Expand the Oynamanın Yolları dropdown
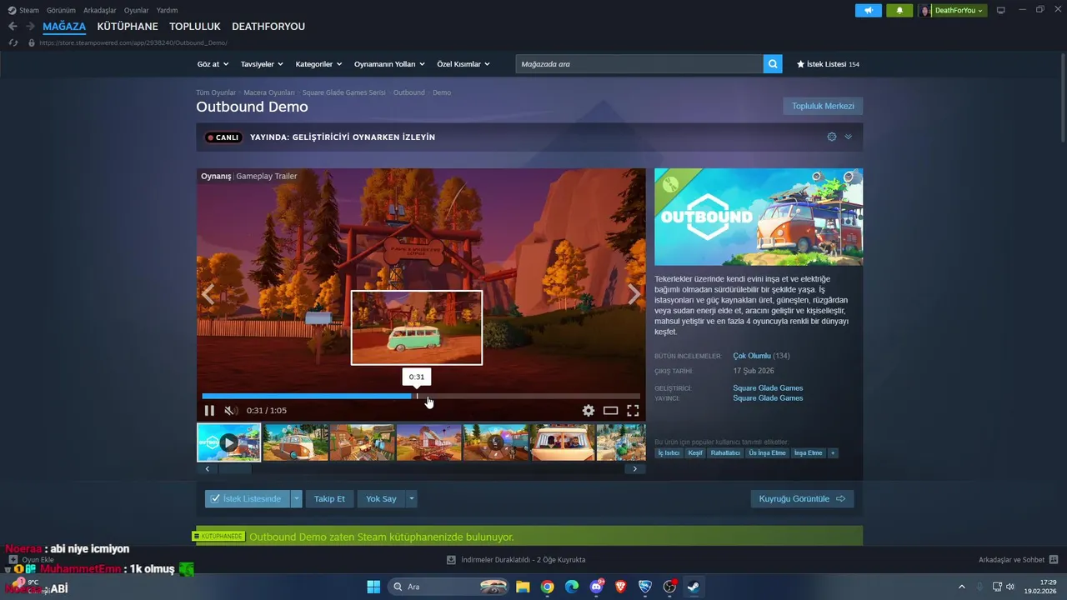This screenshot has width=1067, height=600. pos(389,64)
